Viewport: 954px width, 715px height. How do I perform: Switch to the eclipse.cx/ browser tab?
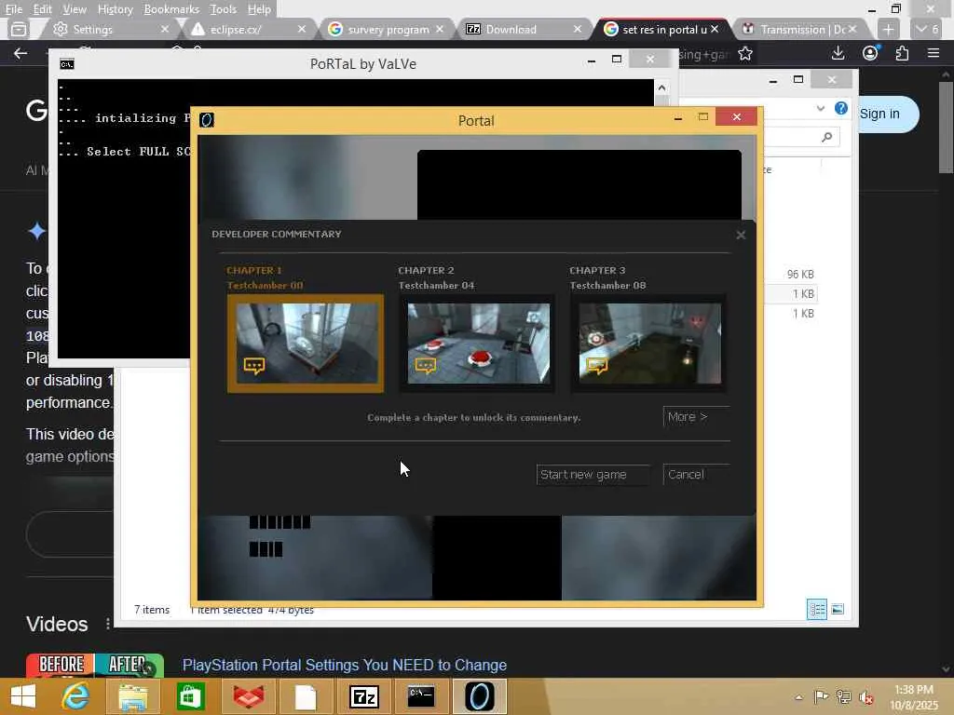pos(243,29)
